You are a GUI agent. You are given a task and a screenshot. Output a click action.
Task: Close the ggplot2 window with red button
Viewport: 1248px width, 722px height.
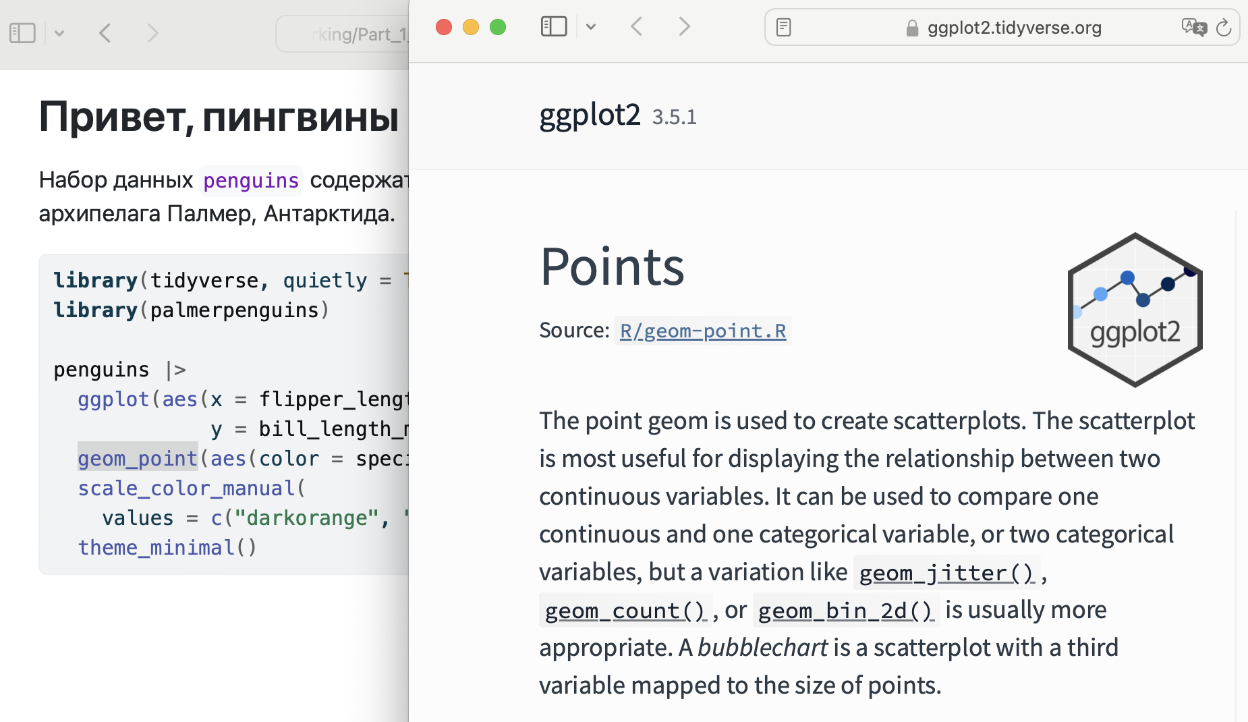(444, 27)
